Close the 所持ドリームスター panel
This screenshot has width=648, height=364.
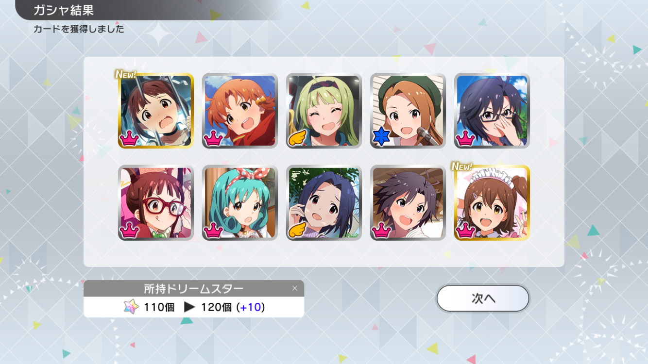pyautogui.click(x=294, y=288)
